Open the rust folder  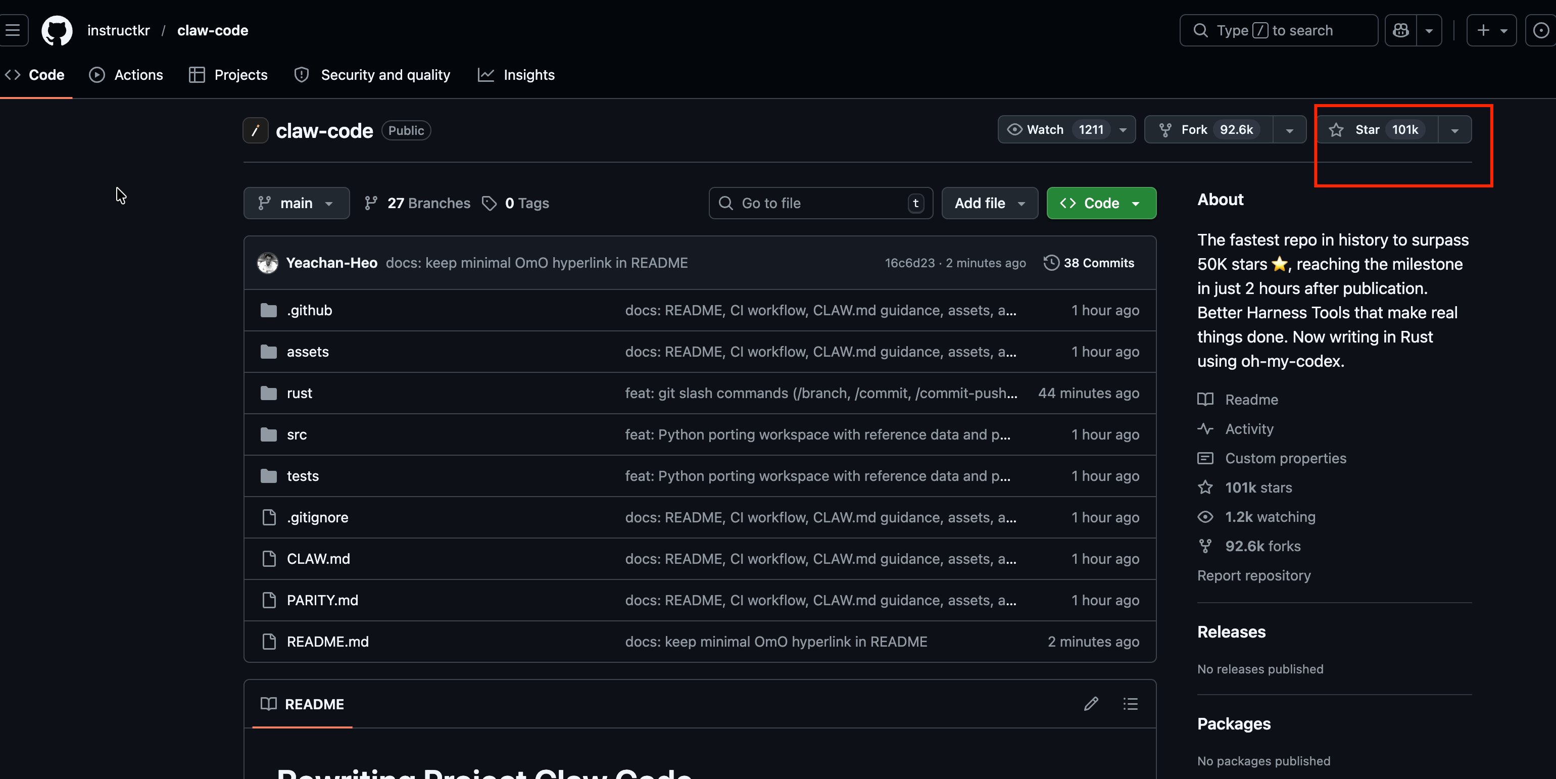(299, 393)
